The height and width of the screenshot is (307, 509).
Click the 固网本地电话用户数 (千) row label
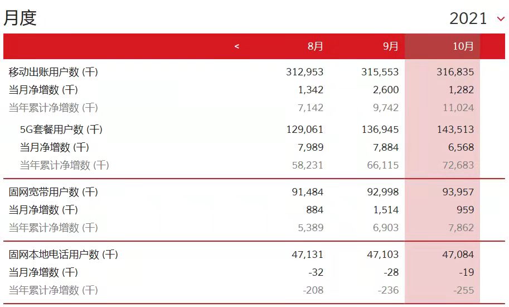click(x=64, y=255)
